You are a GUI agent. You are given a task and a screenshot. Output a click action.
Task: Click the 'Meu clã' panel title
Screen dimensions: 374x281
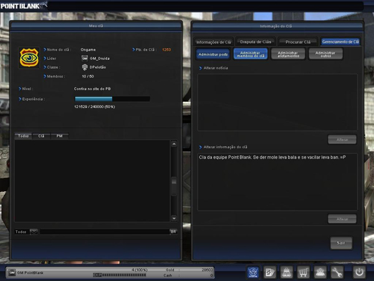[x=96, y=26]
